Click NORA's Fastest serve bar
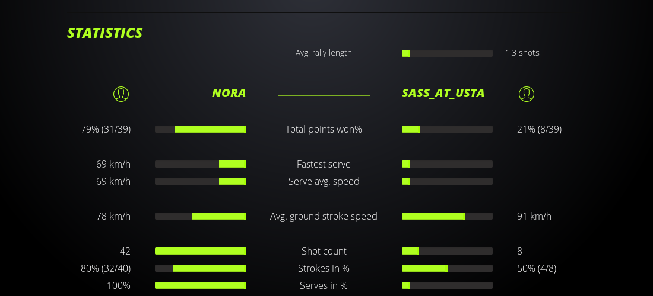This screenshot has height=296, width=653. point(201,164)
